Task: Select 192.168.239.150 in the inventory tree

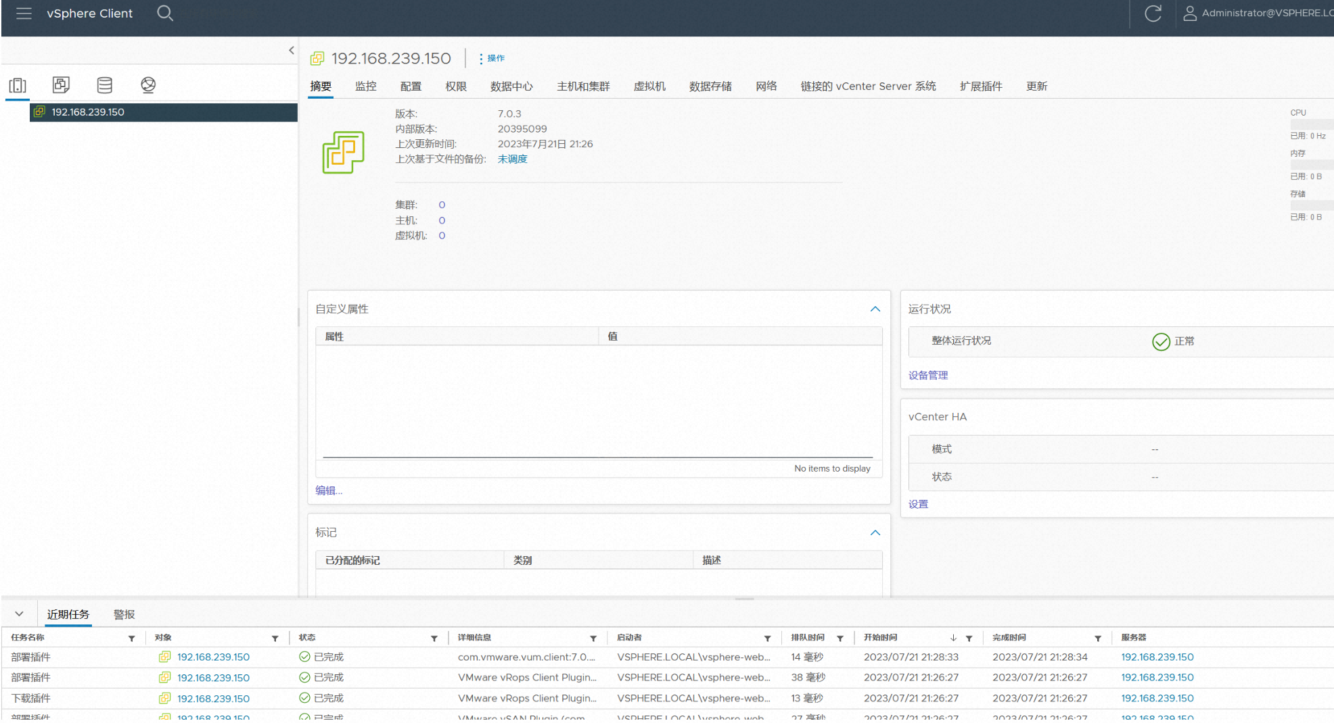Action: [163, 112]
